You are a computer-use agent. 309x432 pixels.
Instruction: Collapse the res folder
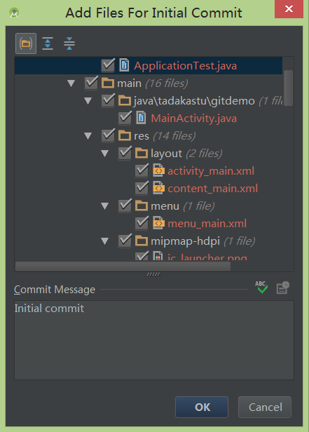(x=88, y=136)
